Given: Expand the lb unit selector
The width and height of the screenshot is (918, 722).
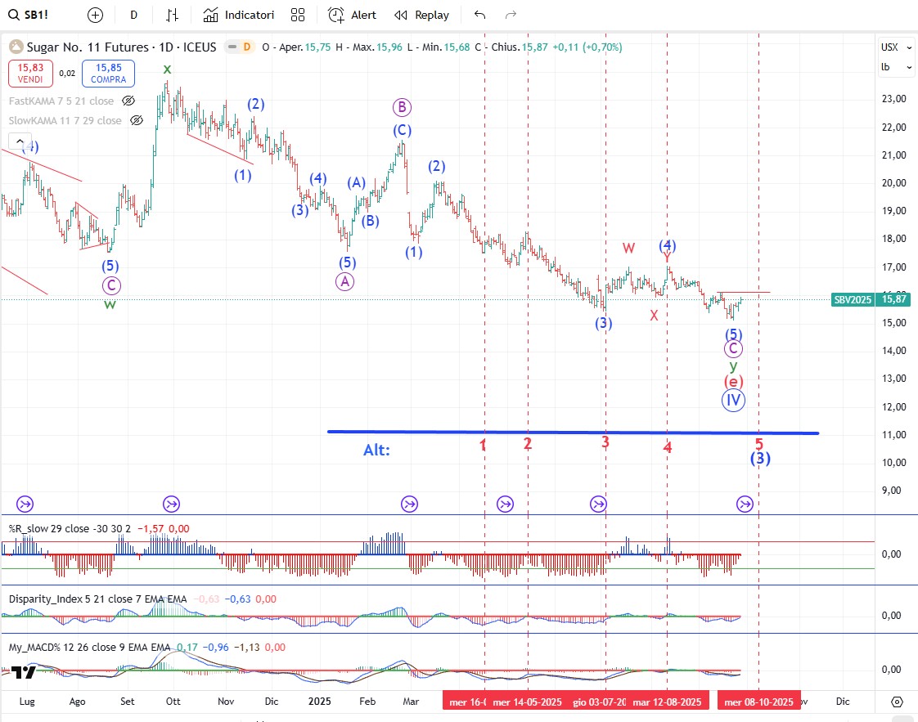Looking at the screenshot, I should [x=895, y=68].
